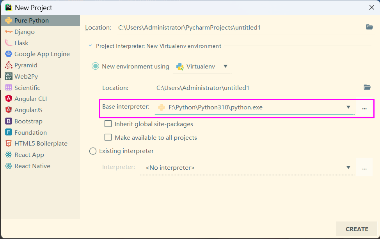Check Make available to all projects

pos(108,137)
